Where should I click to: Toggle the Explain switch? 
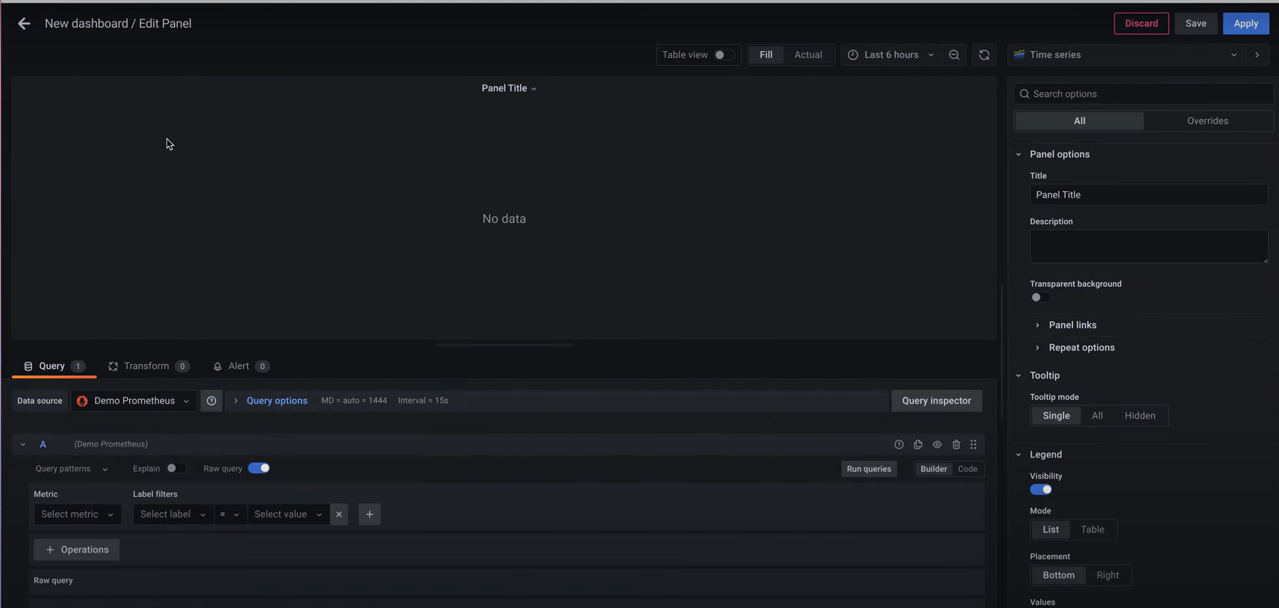coord(176,468)
